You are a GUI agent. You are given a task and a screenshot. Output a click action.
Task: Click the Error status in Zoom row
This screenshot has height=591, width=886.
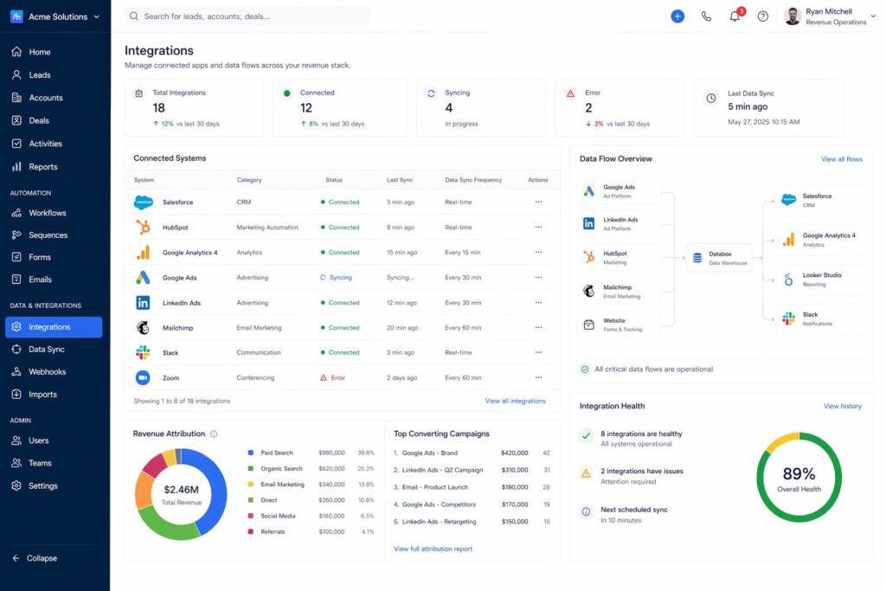332,377
